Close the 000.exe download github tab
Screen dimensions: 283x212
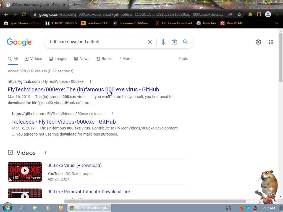(x=64, y=5)
